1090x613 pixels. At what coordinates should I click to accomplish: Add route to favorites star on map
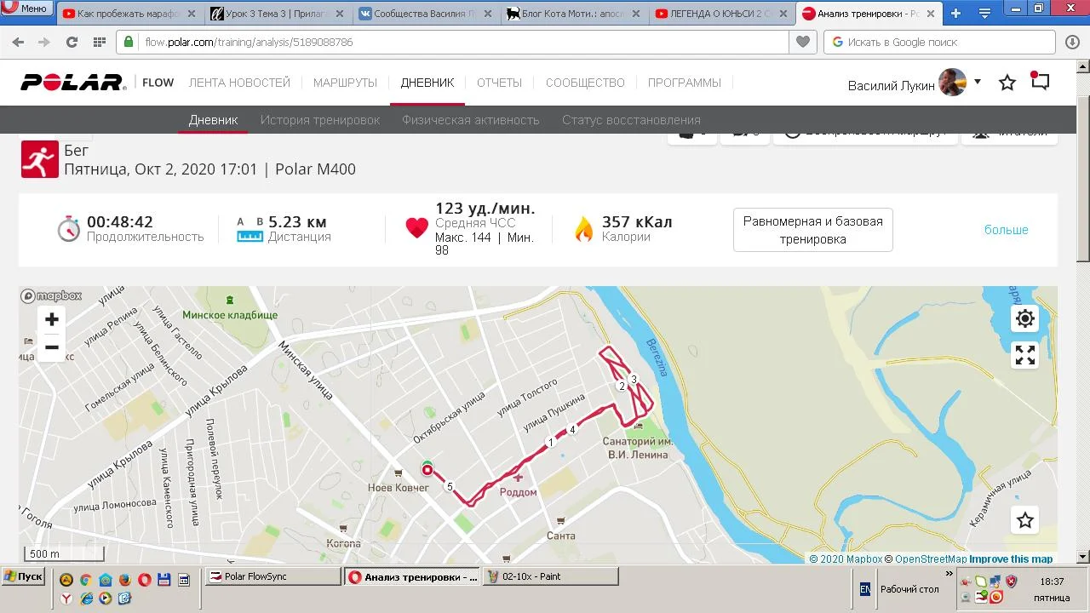(x=1025, y=520)
